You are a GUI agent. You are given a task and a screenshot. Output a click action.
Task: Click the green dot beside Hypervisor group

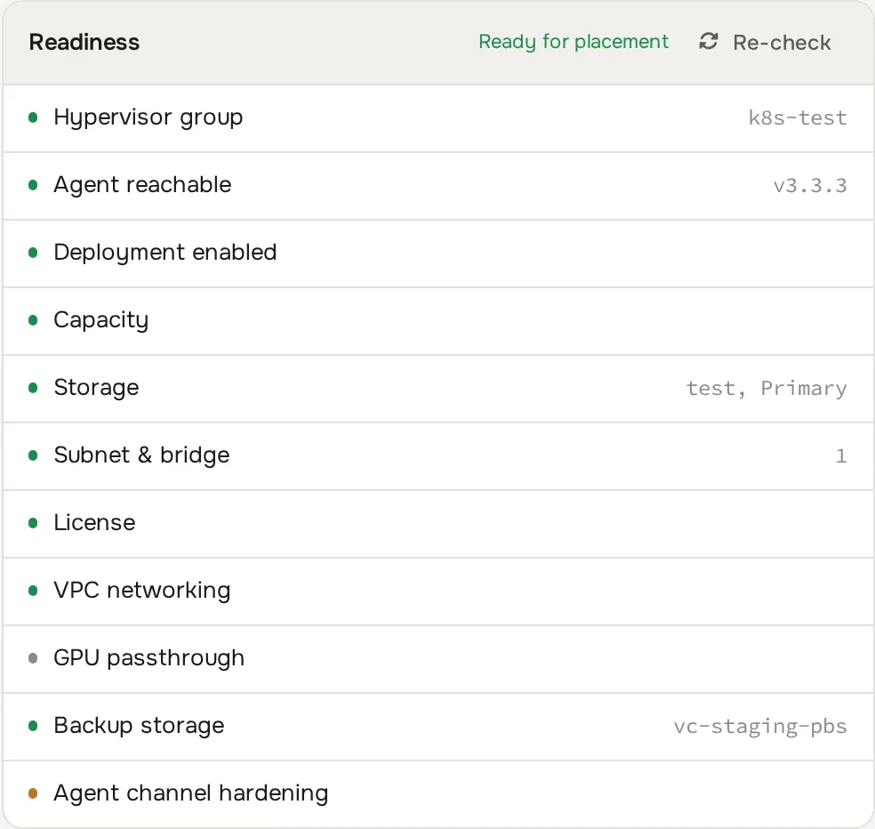pos(33,117)
